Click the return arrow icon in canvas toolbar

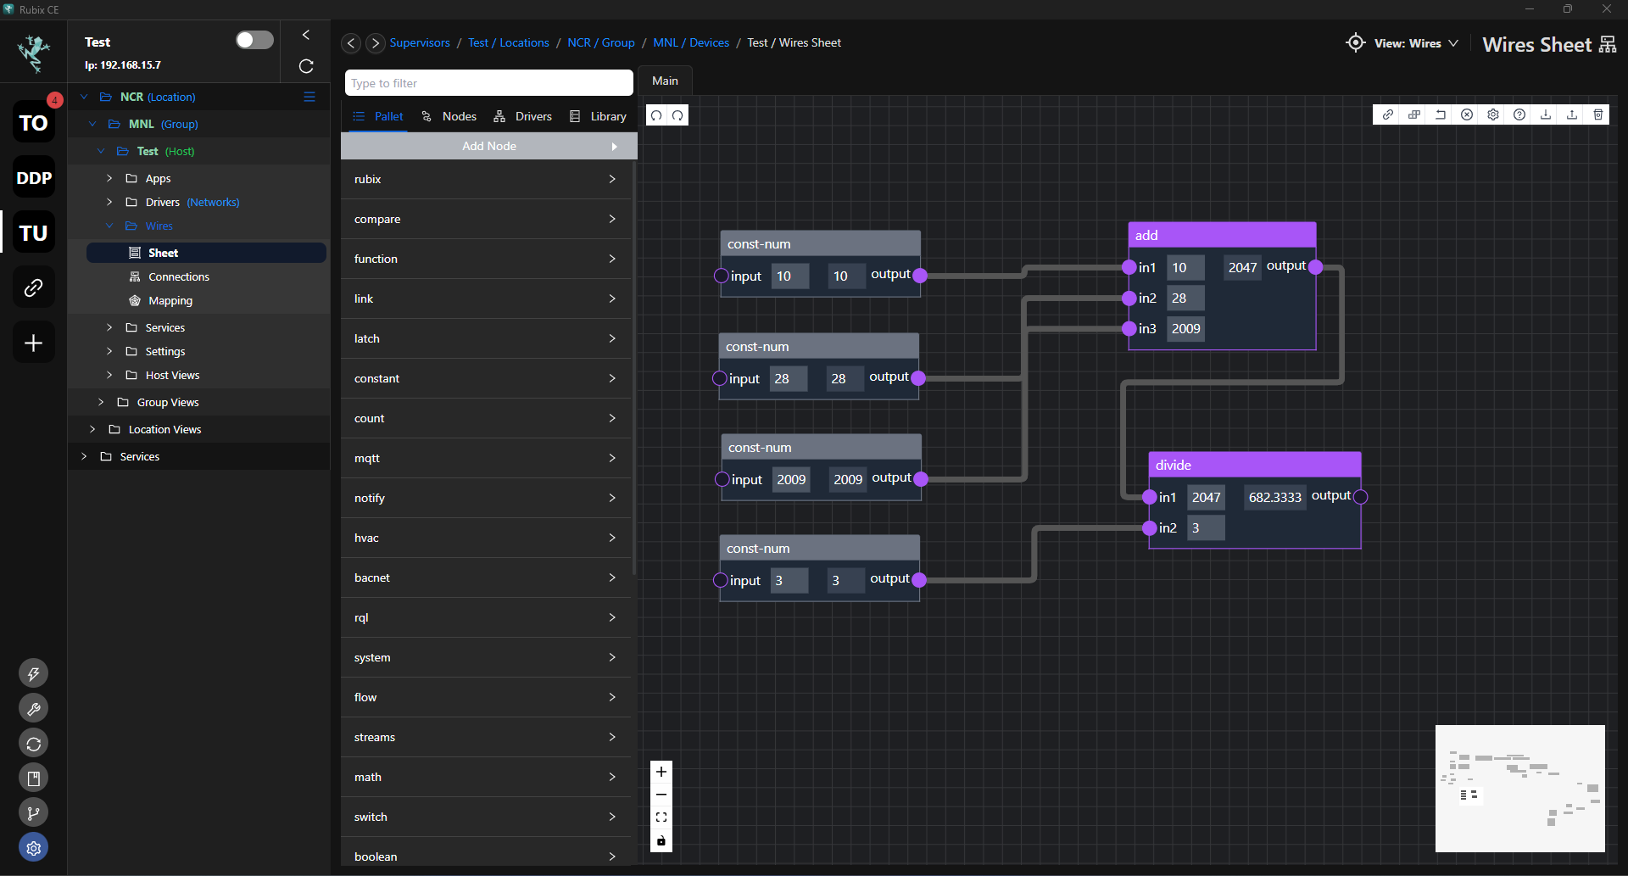(x=1440, y=114)
